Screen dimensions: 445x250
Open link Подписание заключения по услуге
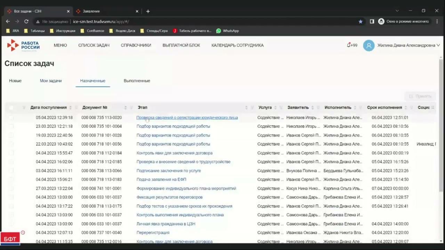pyautogui.click(x=169, y=171)
